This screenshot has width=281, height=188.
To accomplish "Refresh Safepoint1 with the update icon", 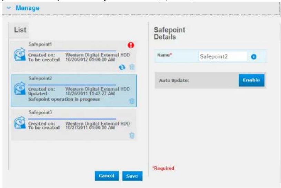I will click(122, 67).
